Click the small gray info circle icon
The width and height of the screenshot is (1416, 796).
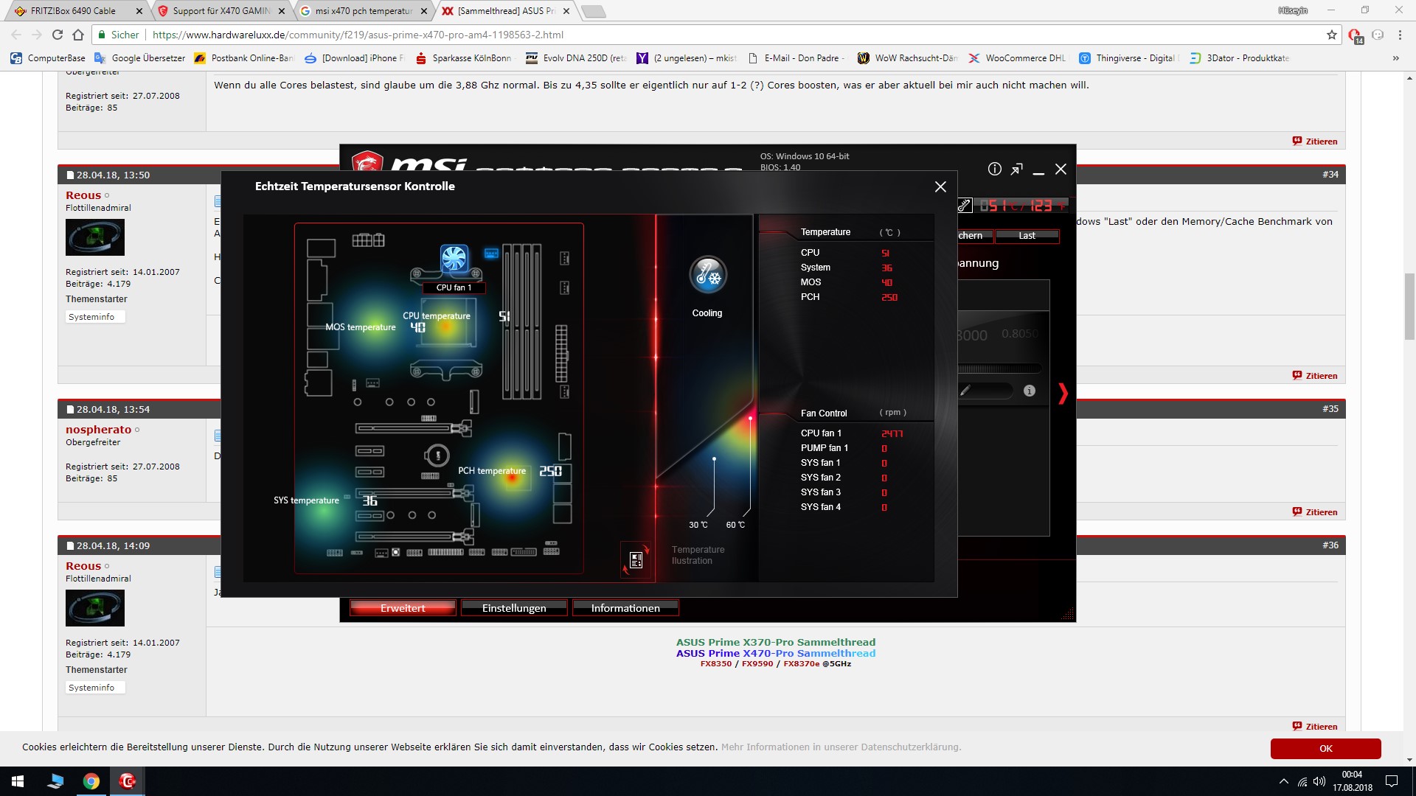pos(1030,391)
